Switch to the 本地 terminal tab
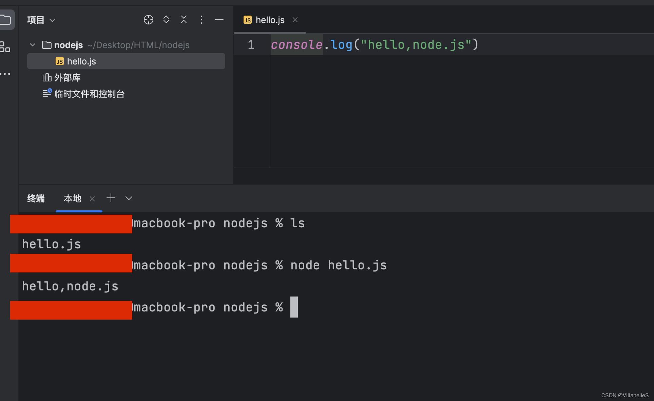This screenshot has height=401, width=654. (x=73, y=198)
